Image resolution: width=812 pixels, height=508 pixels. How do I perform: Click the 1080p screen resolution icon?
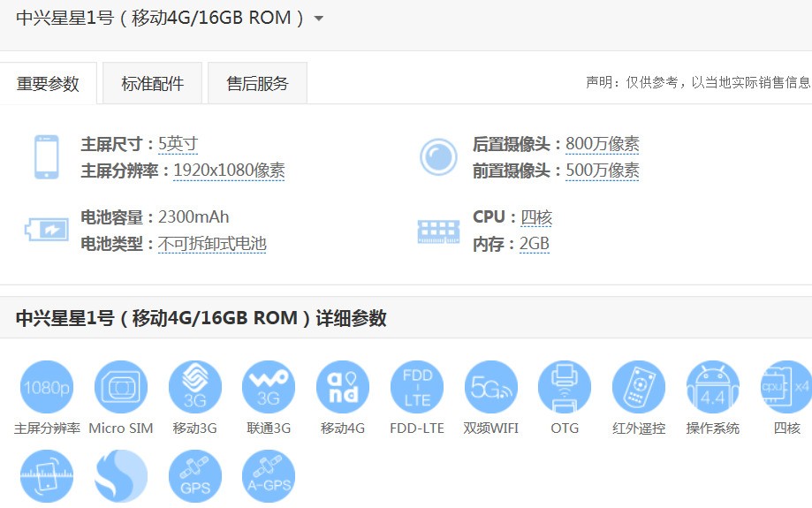coord(47,387)
